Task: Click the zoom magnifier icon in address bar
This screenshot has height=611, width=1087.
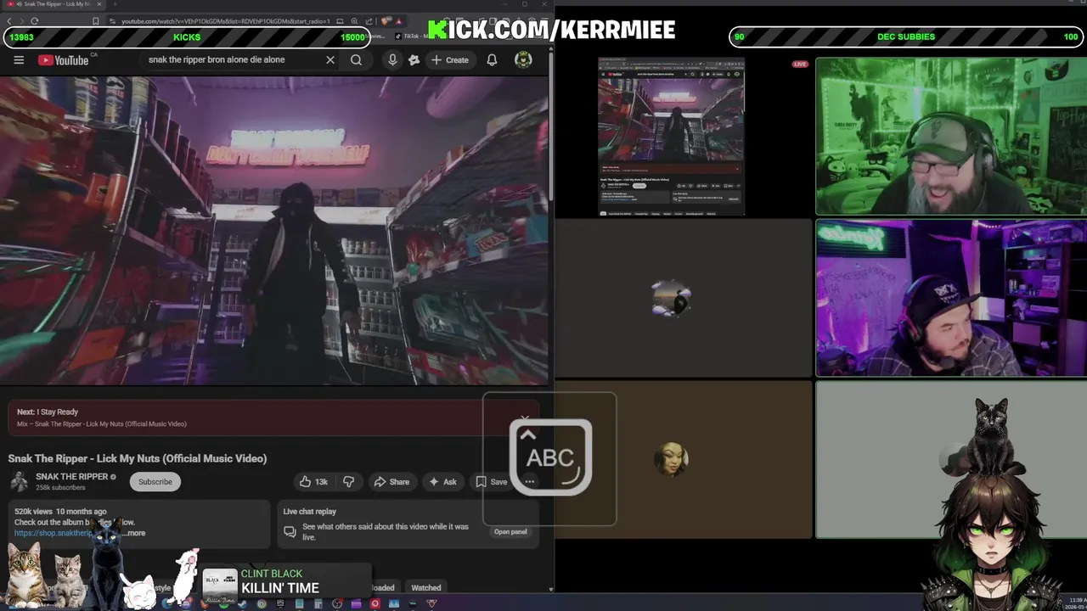Action: [354, 21]
